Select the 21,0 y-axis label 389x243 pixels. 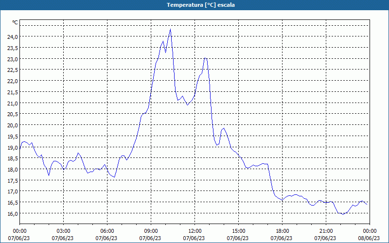pyautogui.click(x=13, y=104)
